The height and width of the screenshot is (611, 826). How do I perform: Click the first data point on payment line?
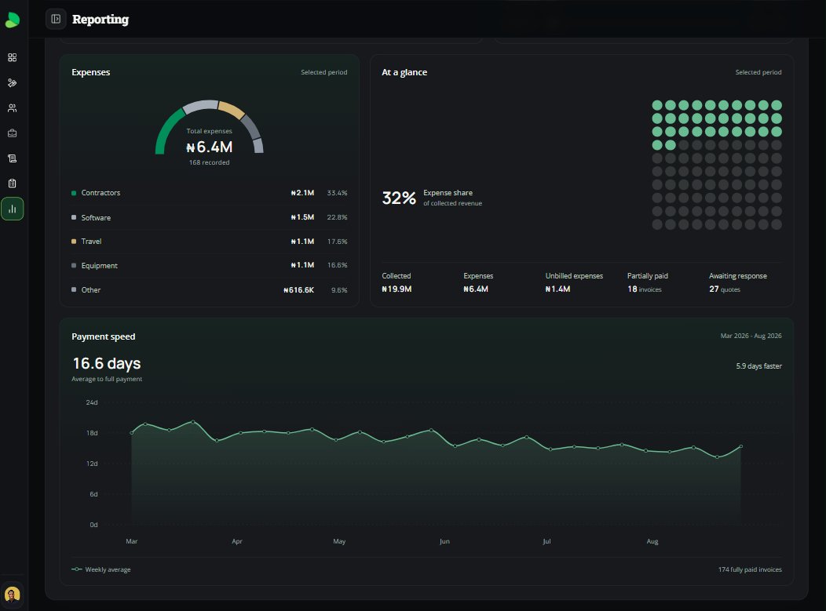pos(132,433)
